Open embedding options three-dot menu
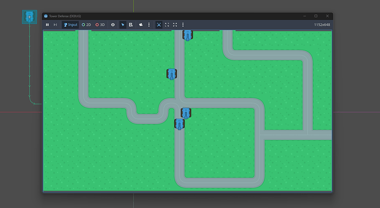The height and width of the screenshot is (208, 380). tap(183, 25)
